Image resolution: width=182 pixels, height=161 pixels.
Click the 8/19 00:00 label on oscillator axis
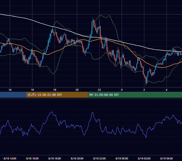pyautogui.click(x=122, y=158)
